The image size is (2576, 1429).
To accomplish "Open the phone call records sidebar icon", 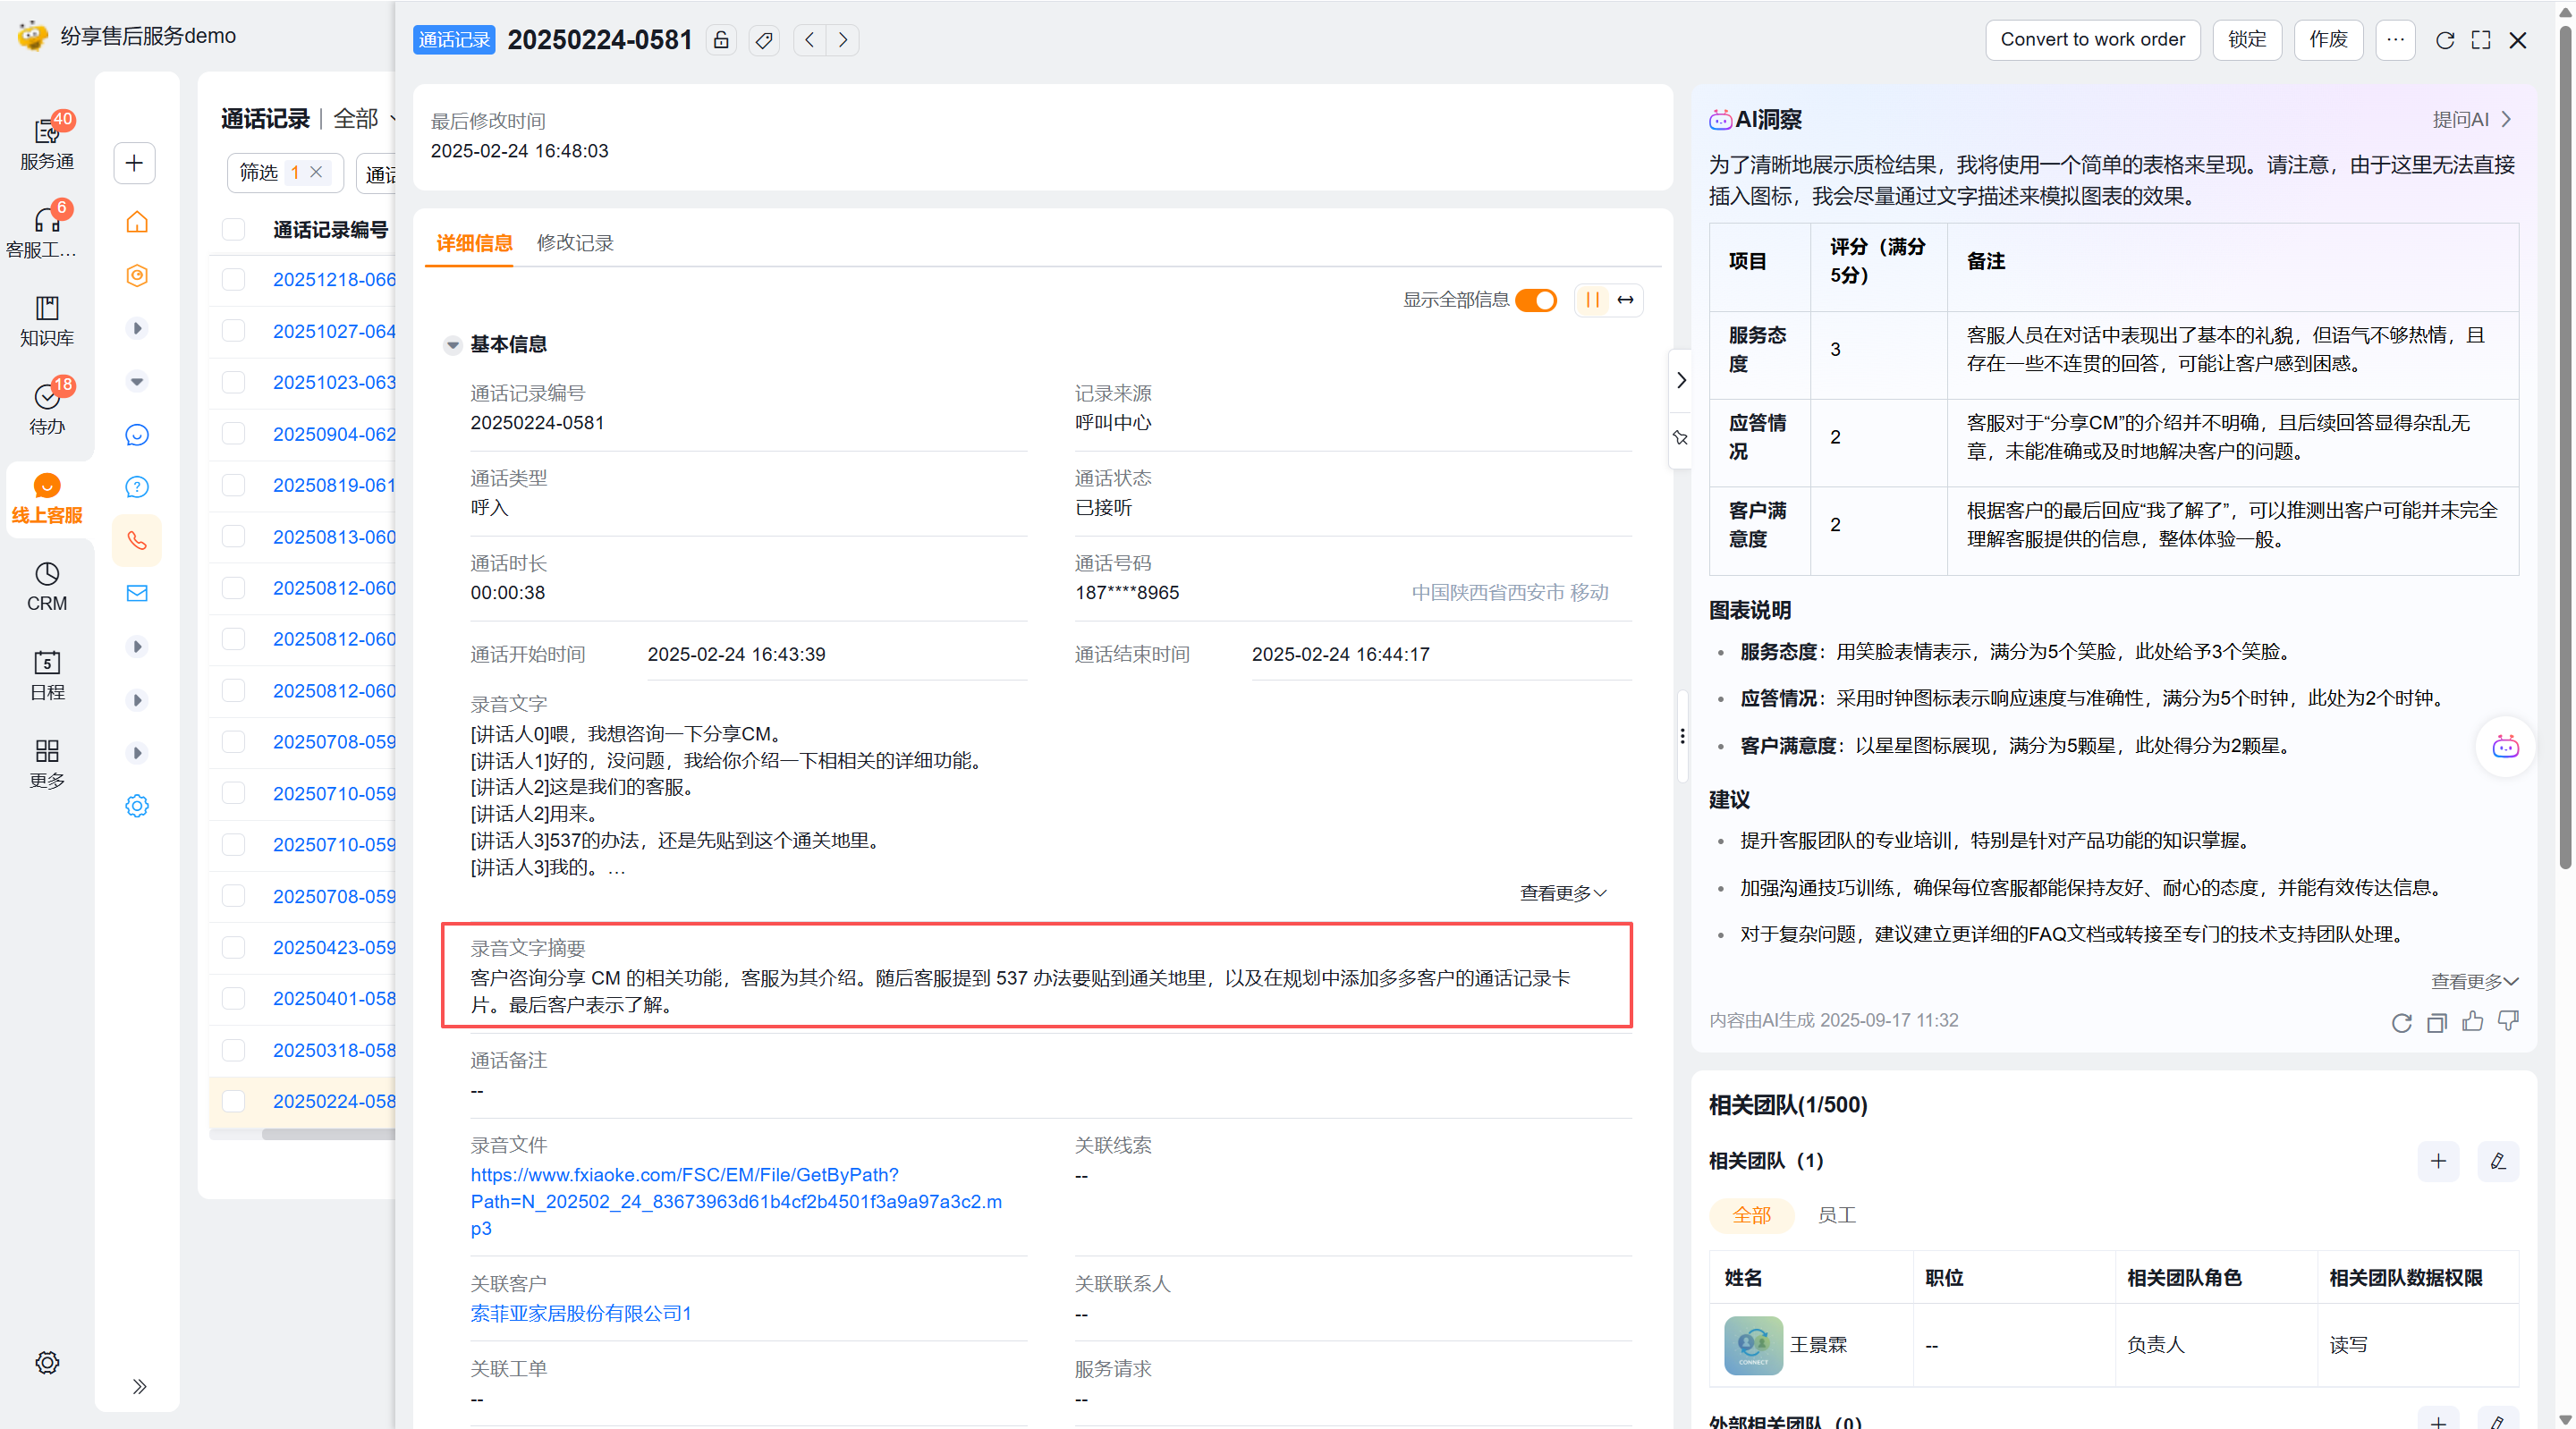I will click(137, 541).
